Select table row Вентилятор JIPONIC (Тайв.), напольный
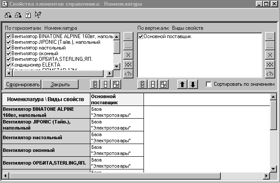The height and width of the screenshot is (183, 280). [x=46, y=125]
